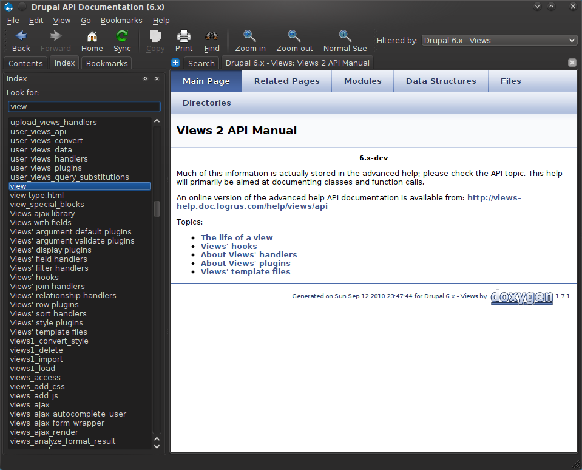Open the Related Pages tab
The width and height of the screenshot is (582, 470).
[287, 81]
